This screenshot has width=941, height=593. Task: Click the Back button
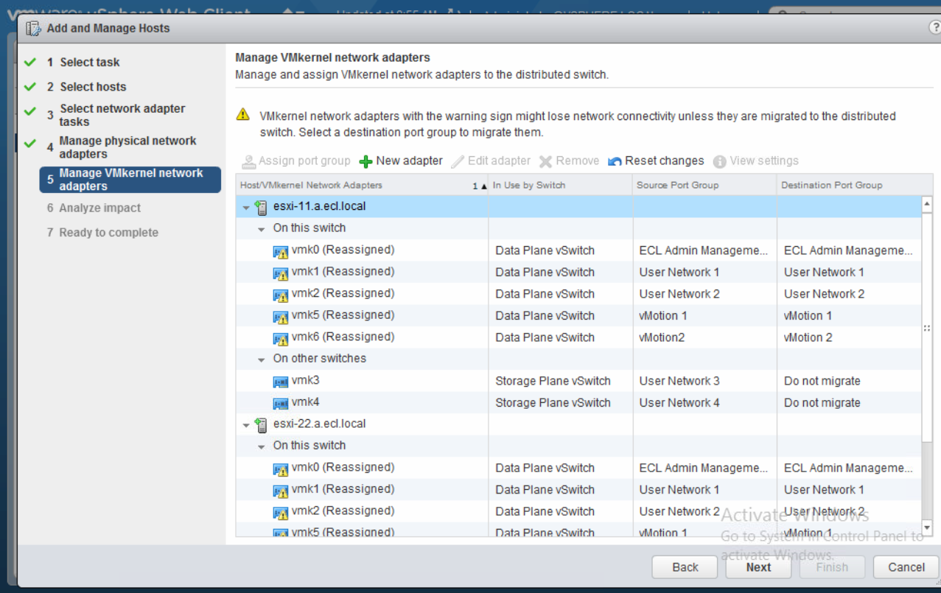point(685,567)
